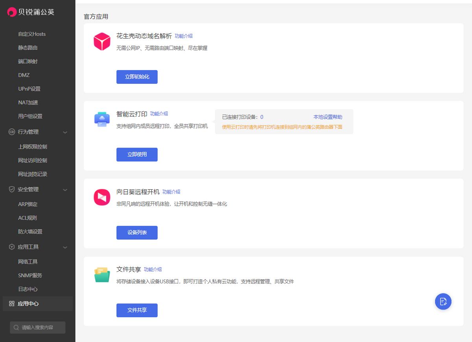Open 功能介绍 link next to 文件共享 title
This screenshot has height=342, width=472.
(153, 270)
